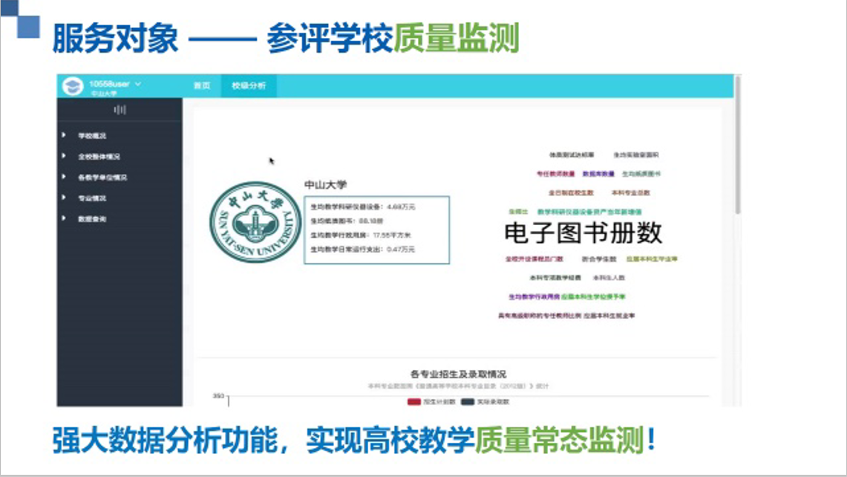Screen dimensions: 847x477
Task: Click the sidebar collapse bars icon
Action: click(x=120, y=110)
